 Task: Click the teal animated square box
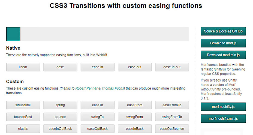point(13,34)
